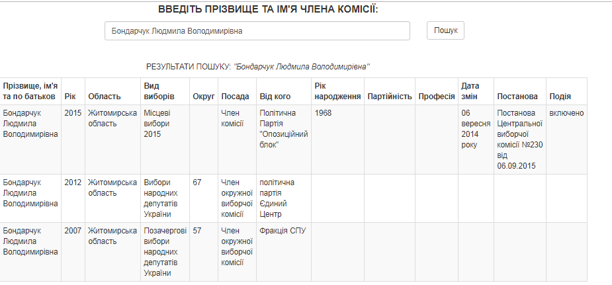Click the 'Прізвище, ім'я та по батьков' column header
612x285 pixels.
coord(30,91)
